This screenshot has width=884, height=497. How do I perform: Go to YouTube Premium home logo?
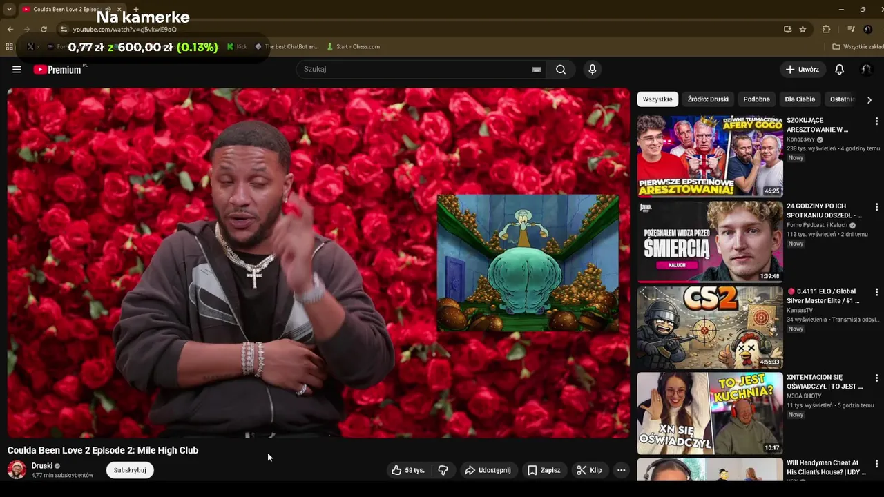pyautogui.click(x=58, y=69)
